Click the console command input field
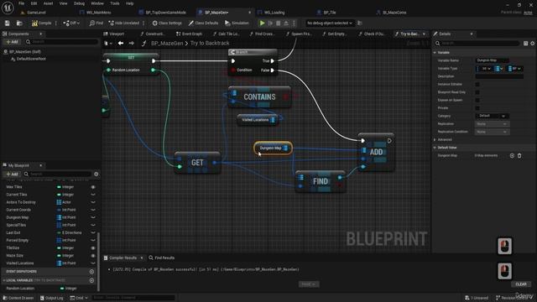The height and width of the screenshot is (302, 537). pyautogui.click(x=133, y=298)
